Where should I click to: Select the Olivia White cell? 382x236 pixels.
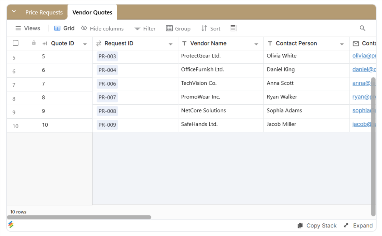pyautogui.click(x=307, y=57)
